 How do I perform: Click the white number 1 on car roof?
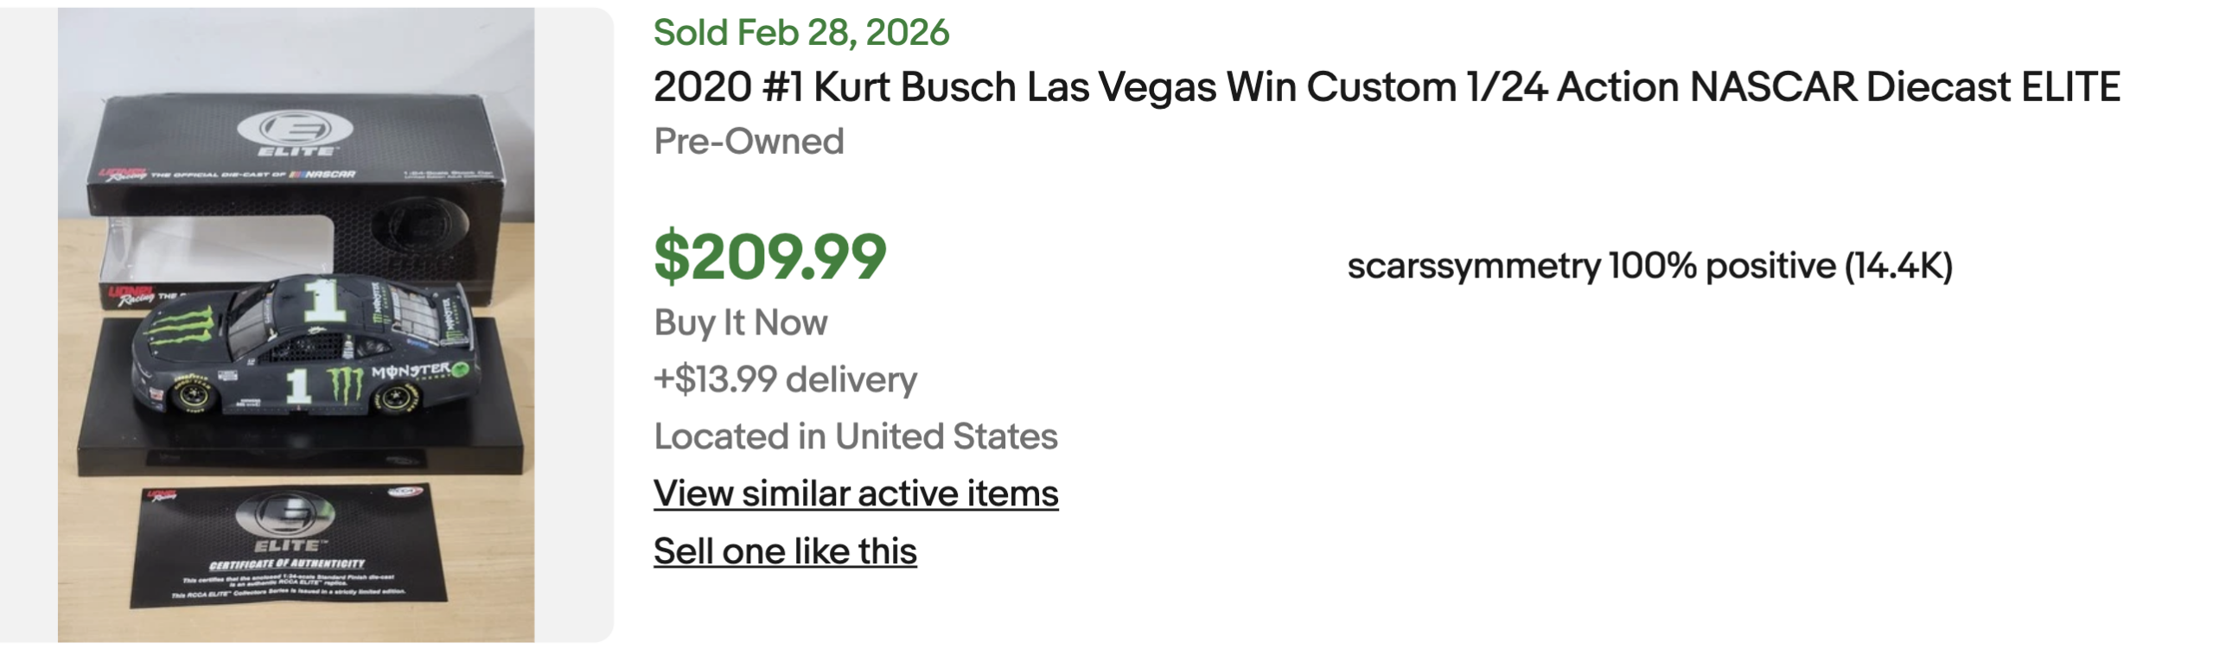point(326,299)
